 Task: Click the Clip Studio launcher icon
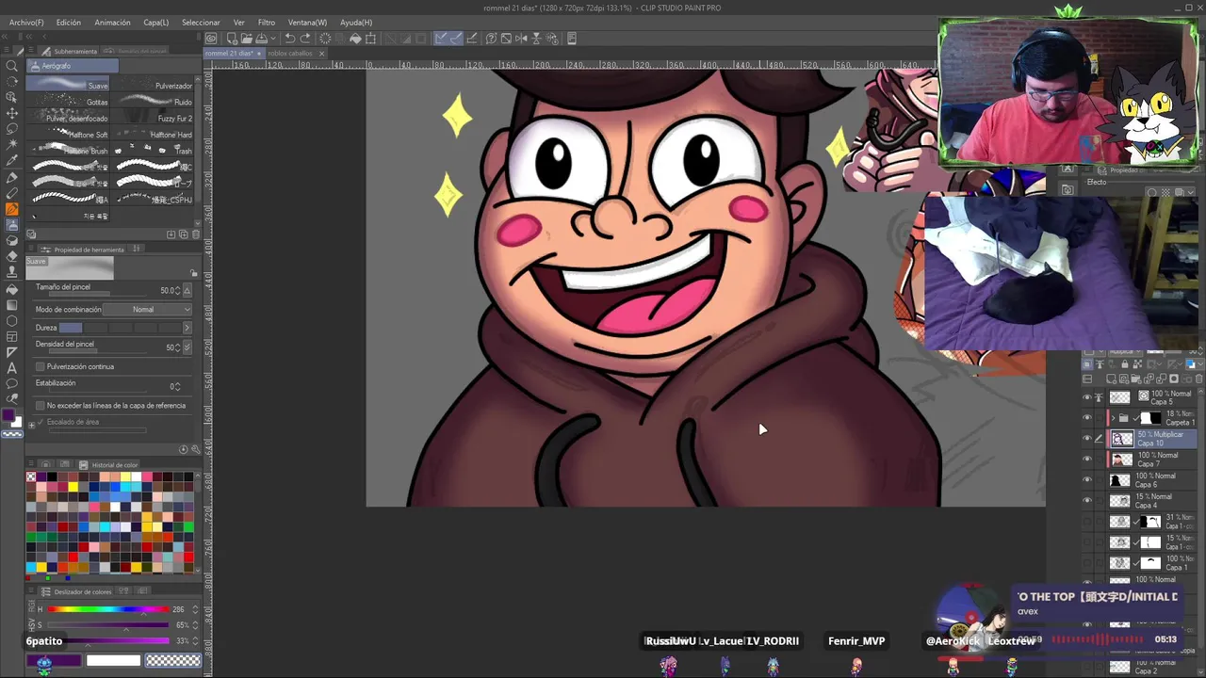click(x=211, y=39)
